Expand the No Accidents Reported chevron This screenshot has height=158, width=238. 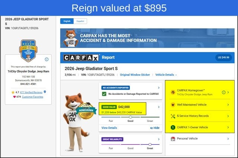click(x=159, y=88)
